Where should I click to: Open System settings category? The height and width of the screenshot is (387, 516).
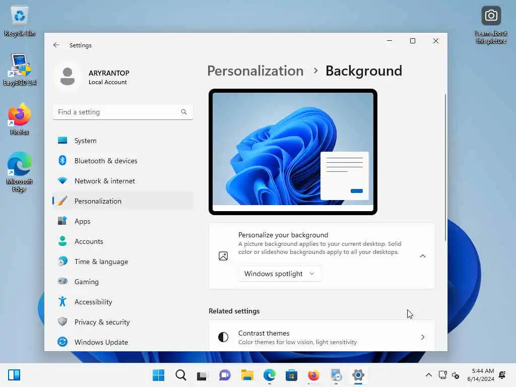(x=123, y=141)
